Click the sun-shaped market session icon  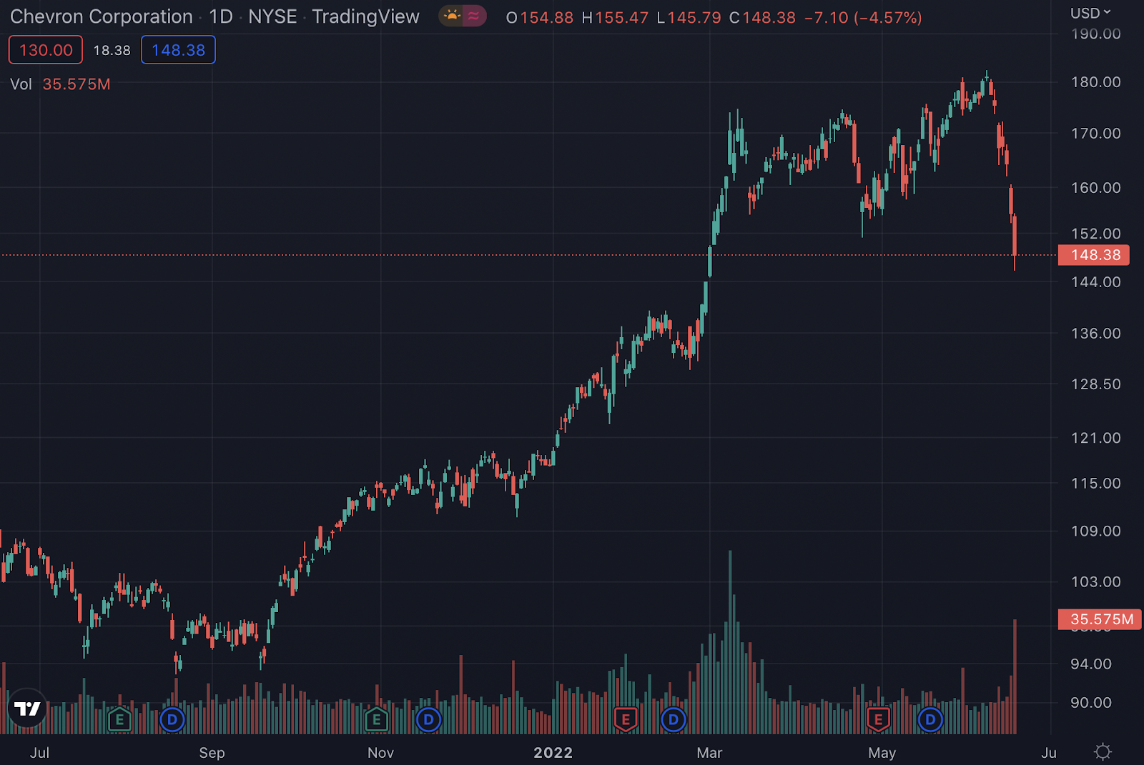click(x=452, y=16)
